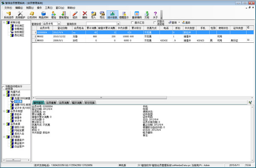Click member grid horizontal scrollbar thumb

click(x=101, y=97)
